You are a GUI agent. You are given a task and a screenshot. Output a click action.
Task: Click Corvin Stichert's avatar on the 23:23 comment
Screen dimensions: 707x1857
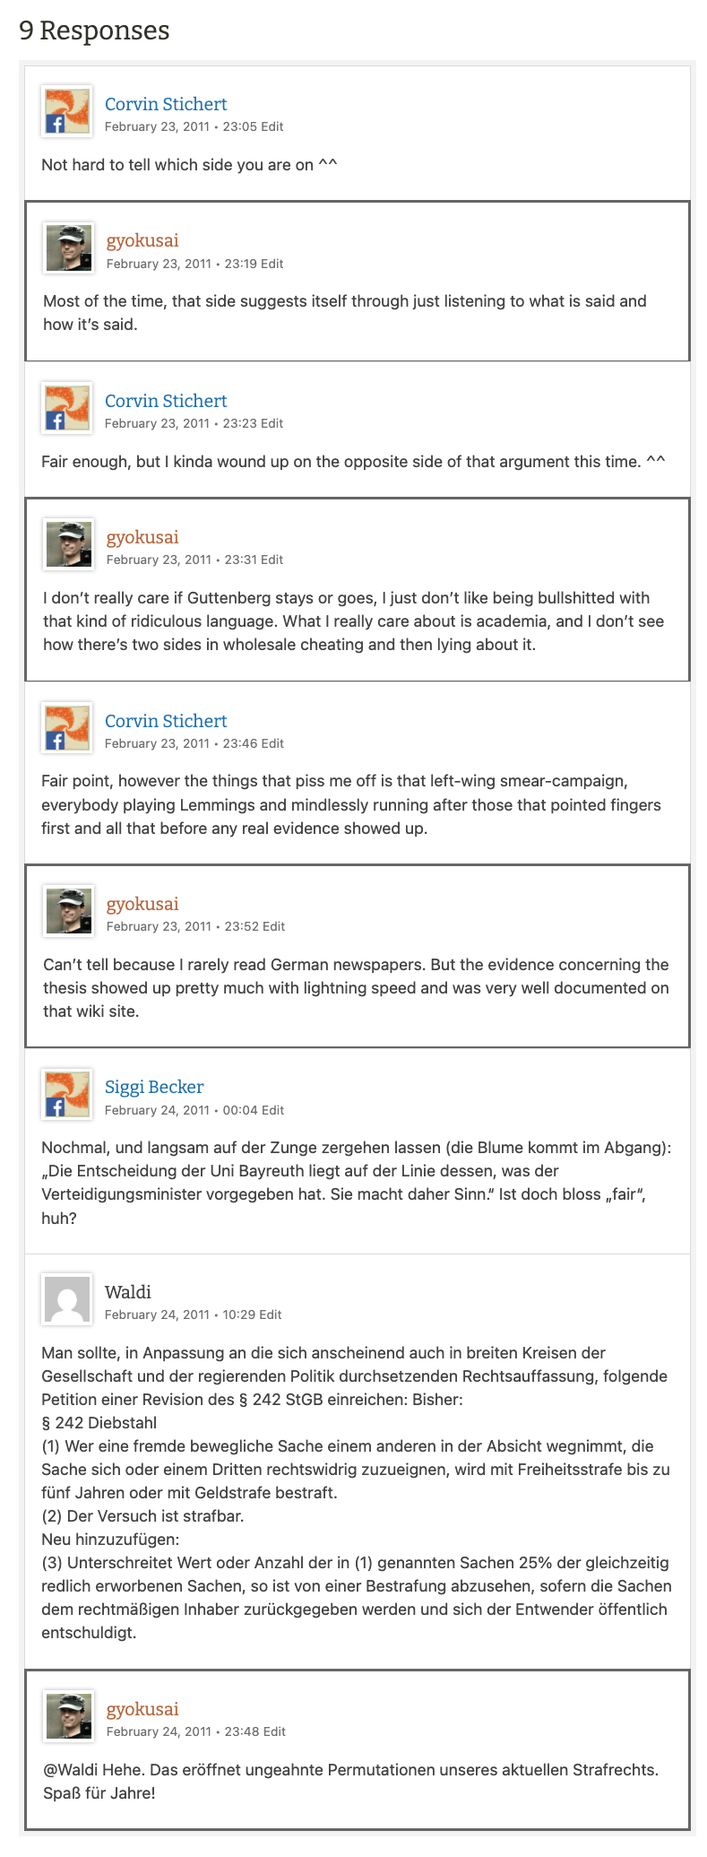coord(67,408)
